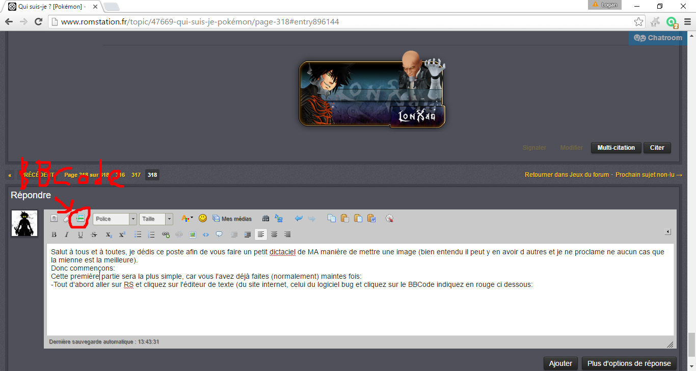This screenshot has width=696, height=371.
Task: Click the Multi-citation button
Action: click(616, 148)
